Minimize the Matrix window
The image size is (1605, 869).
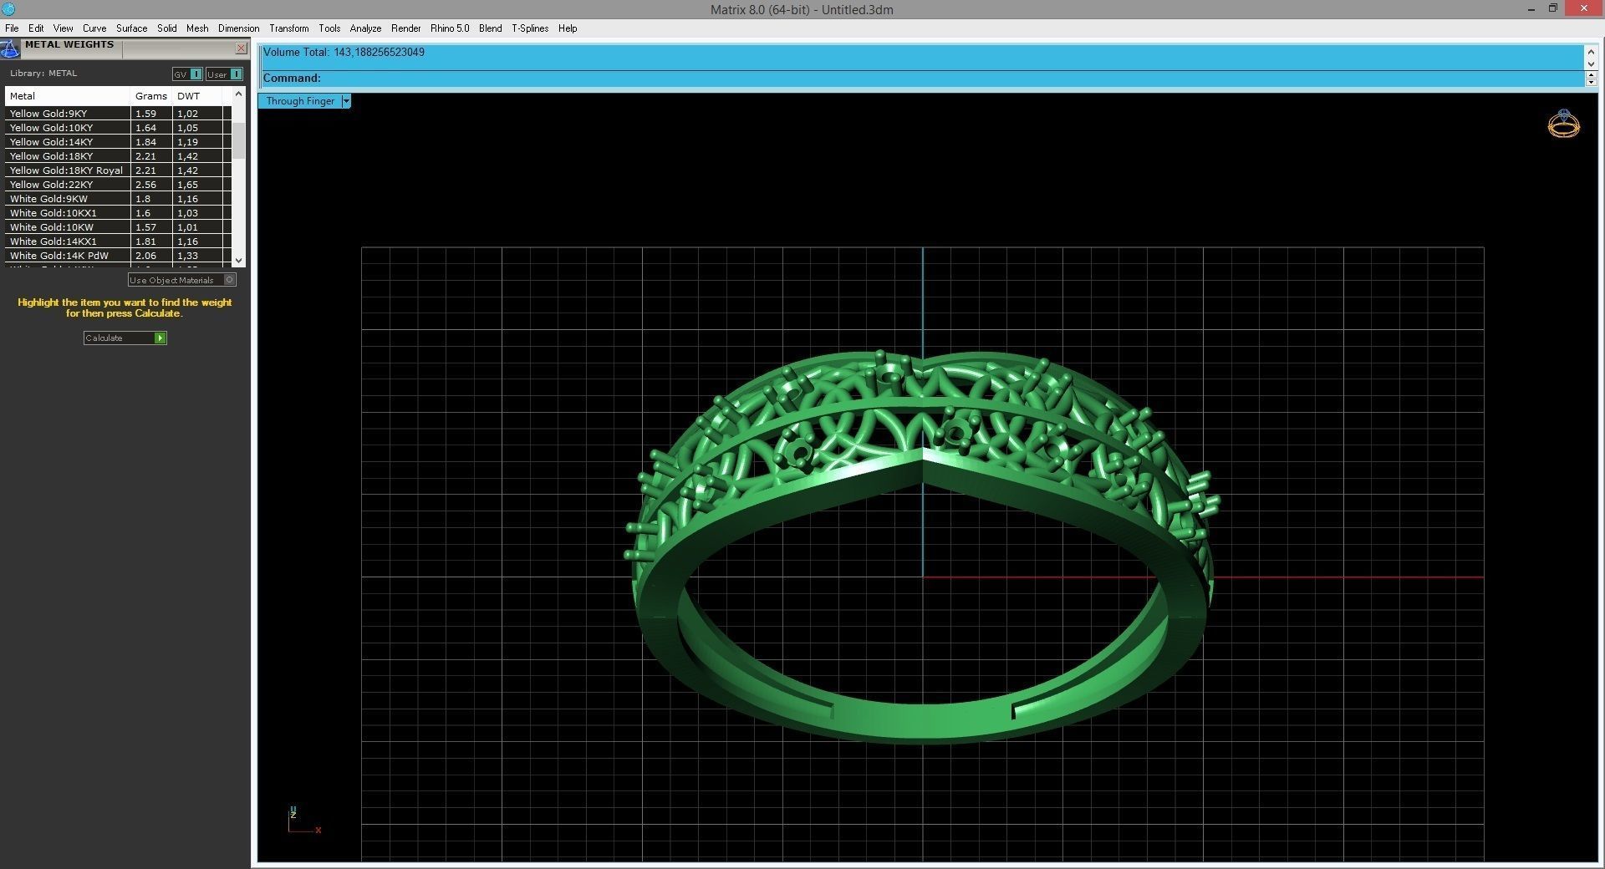coord(1531,9)
